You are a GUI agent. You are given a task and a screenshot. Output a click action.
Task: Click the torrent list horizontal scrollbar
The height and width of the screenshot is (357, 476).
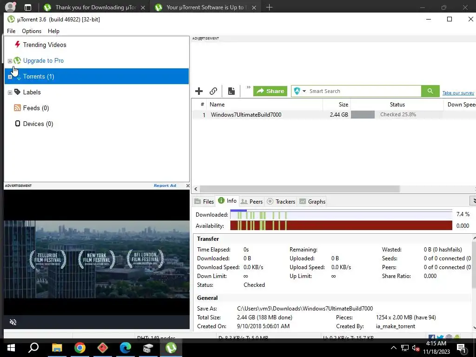299,189
